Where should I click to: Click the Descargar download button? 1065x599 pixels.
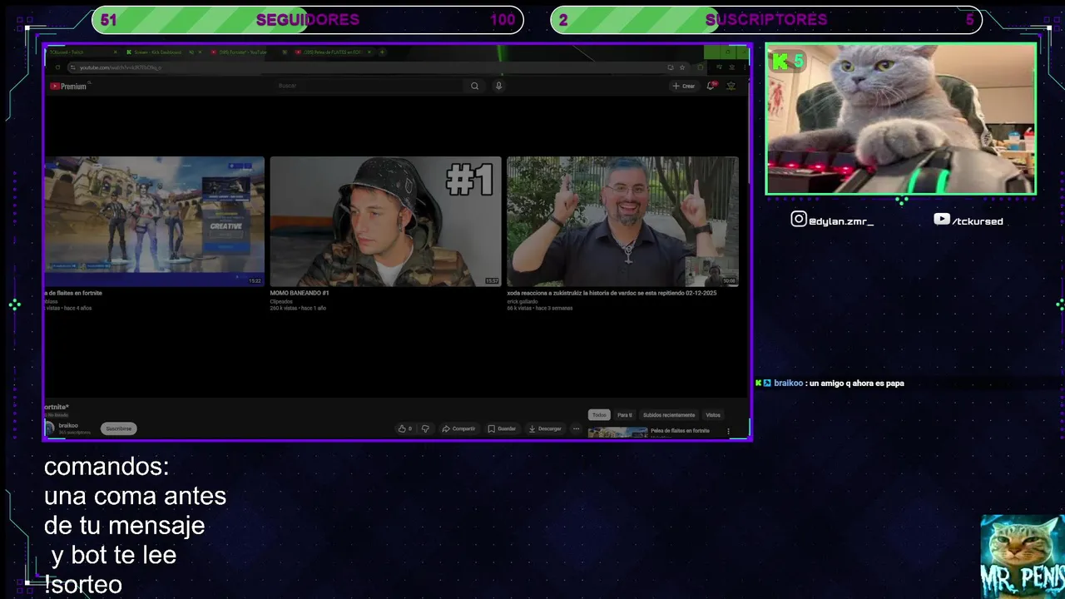coord(545,428)
